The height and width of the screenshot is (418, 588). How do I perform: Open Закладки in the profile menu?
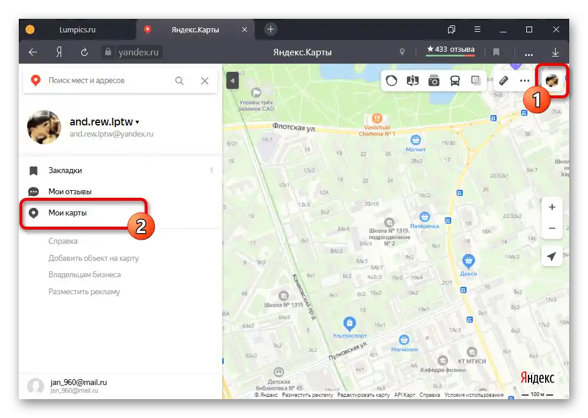[120, 171]
